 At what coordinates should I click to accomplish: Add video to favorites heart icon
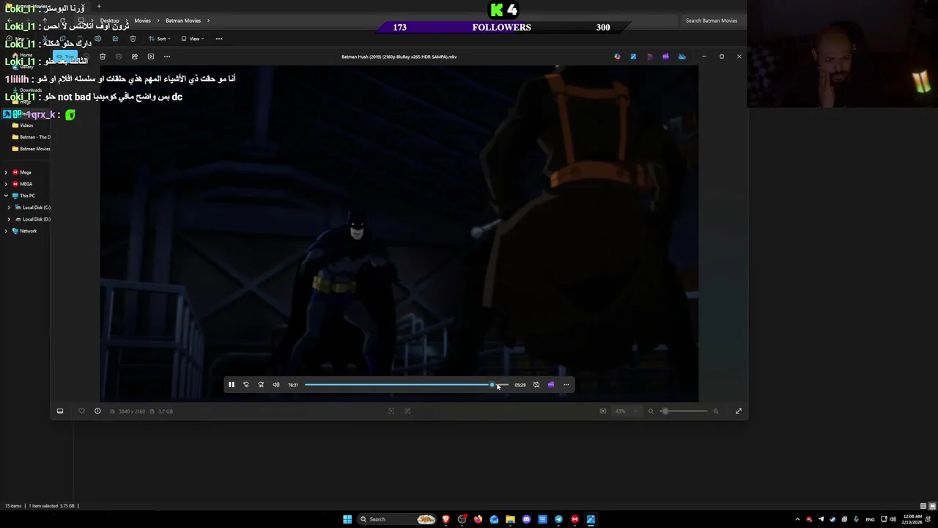pos(81,411)
